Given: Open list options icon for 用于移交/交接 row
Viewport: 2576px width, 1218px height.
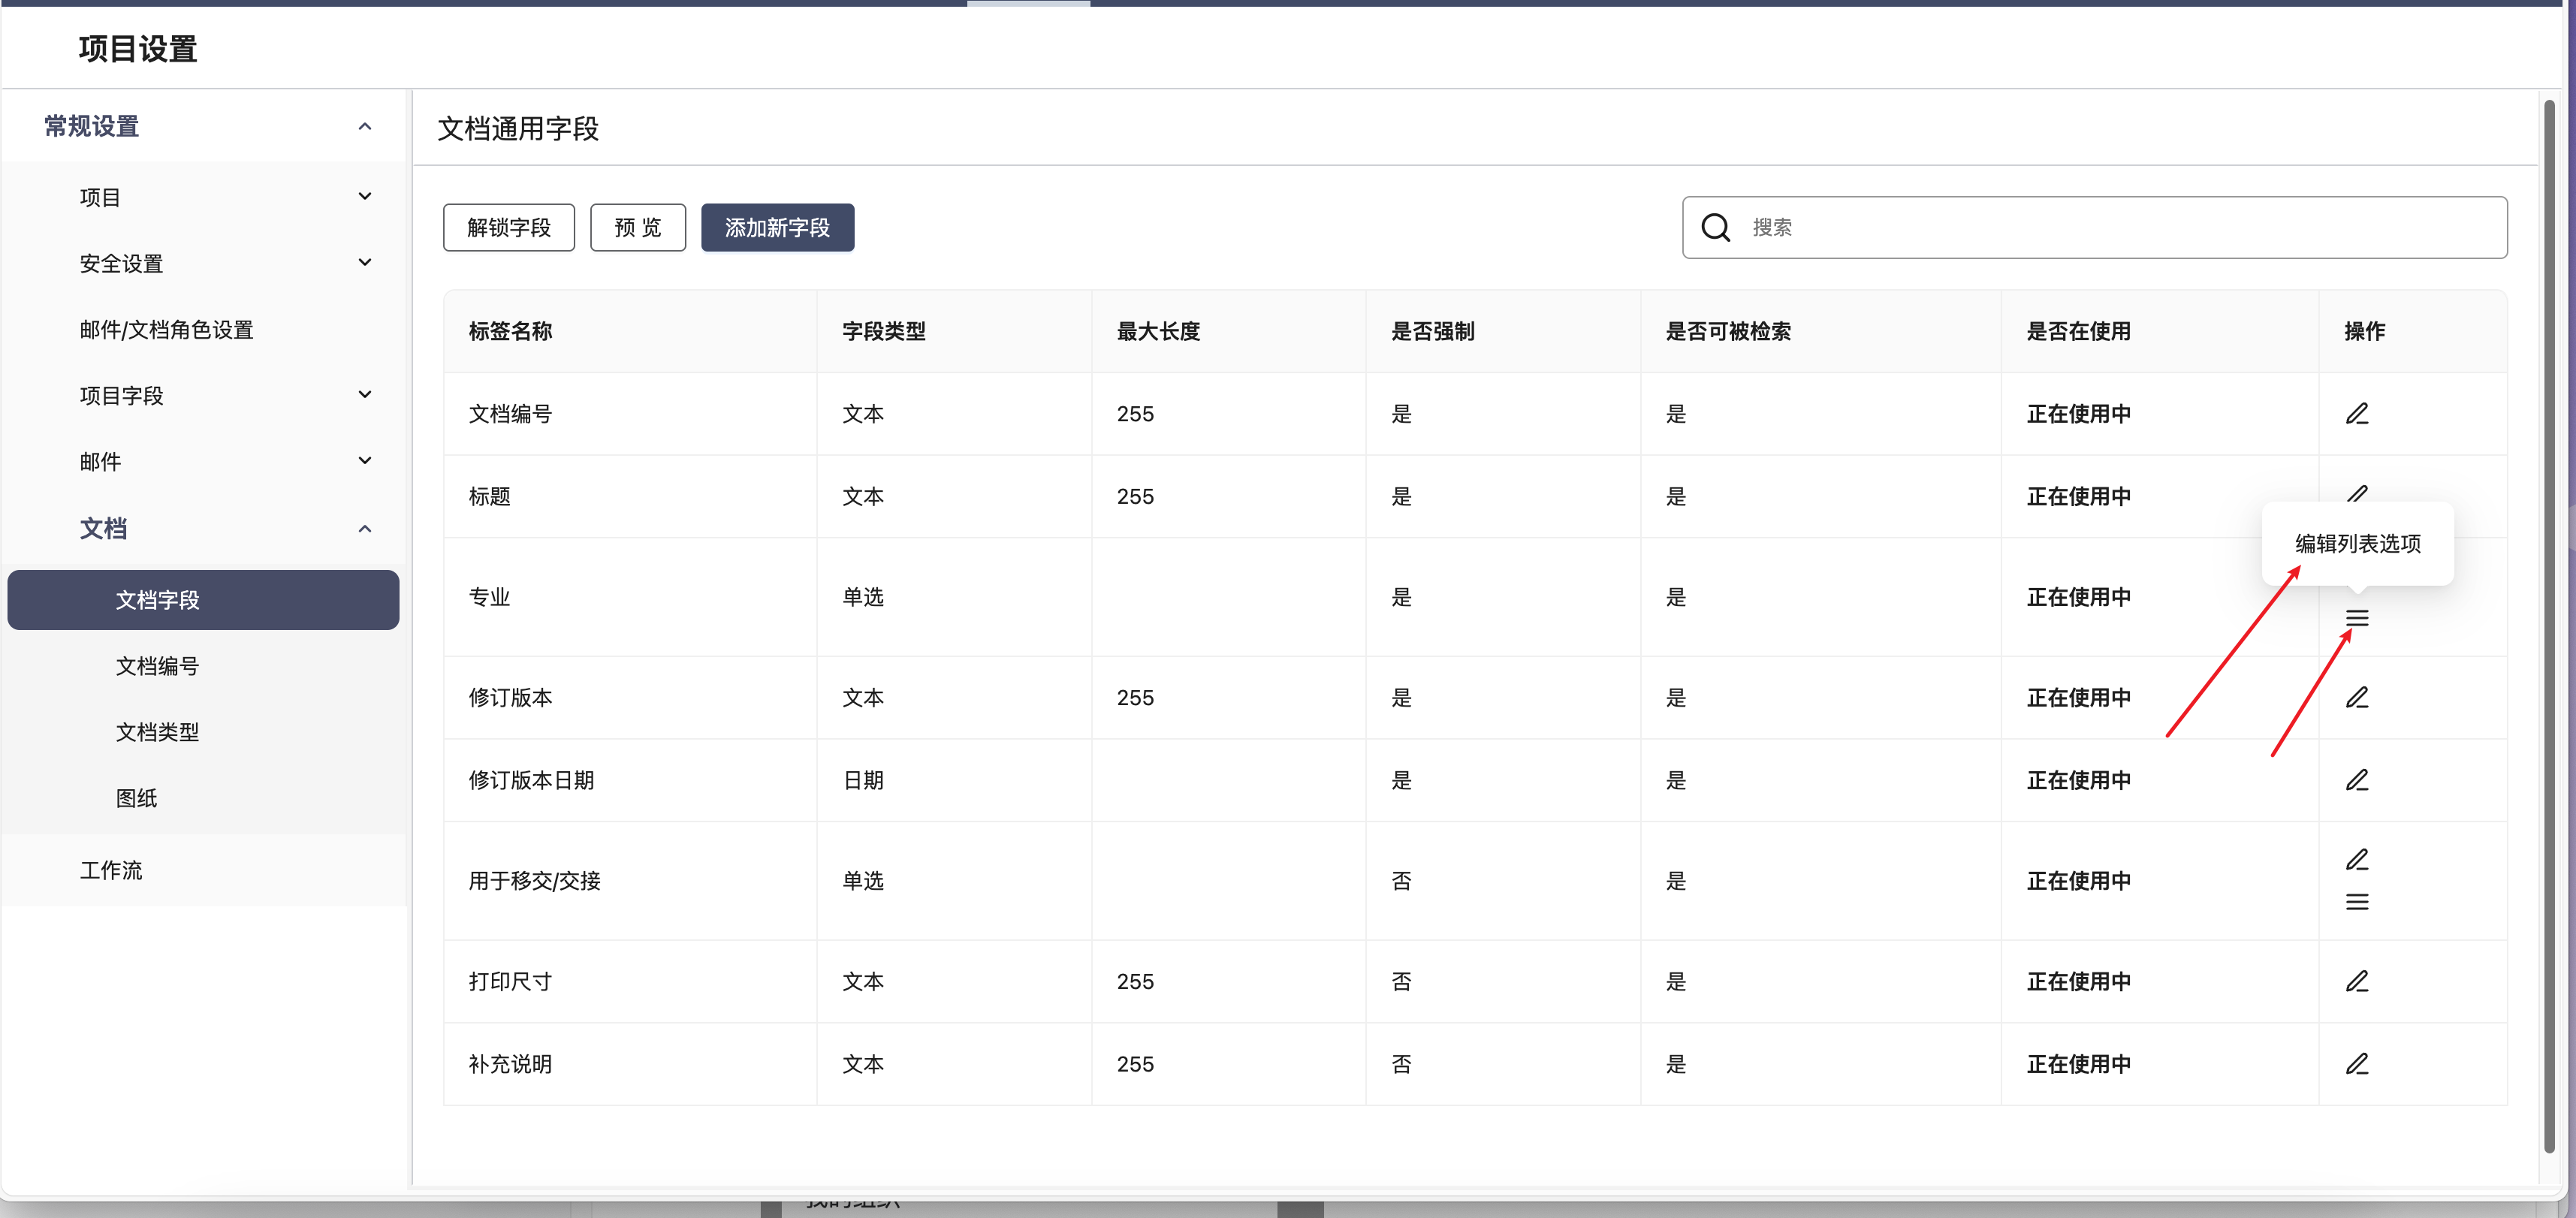Looking at the screenshot, I should tap(2356, 902).
